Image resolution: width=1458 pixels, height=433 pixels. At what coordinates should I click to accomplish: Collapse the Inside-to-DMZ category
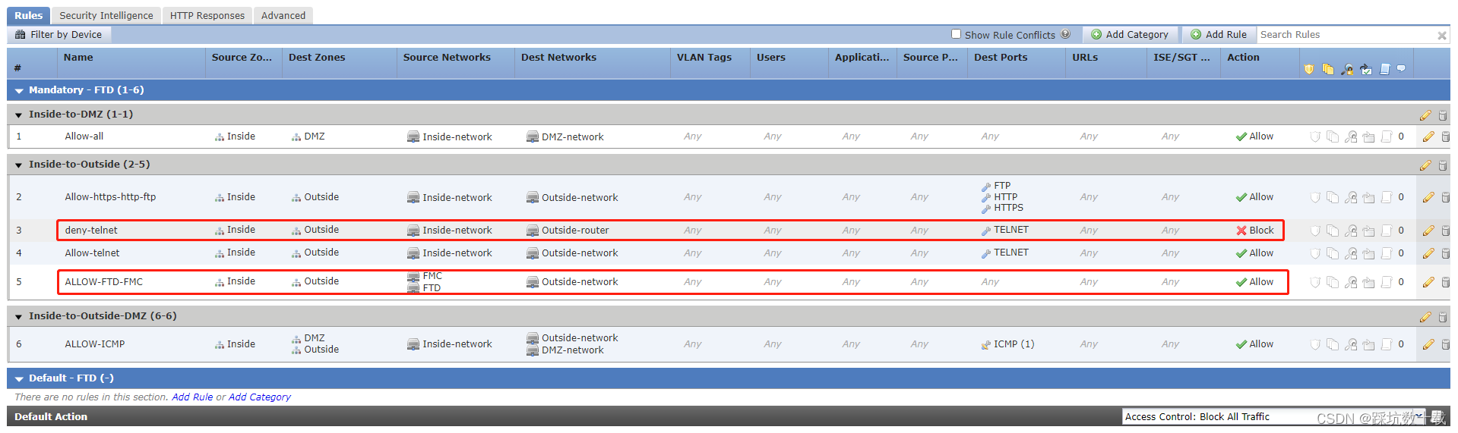coord(19,115)
